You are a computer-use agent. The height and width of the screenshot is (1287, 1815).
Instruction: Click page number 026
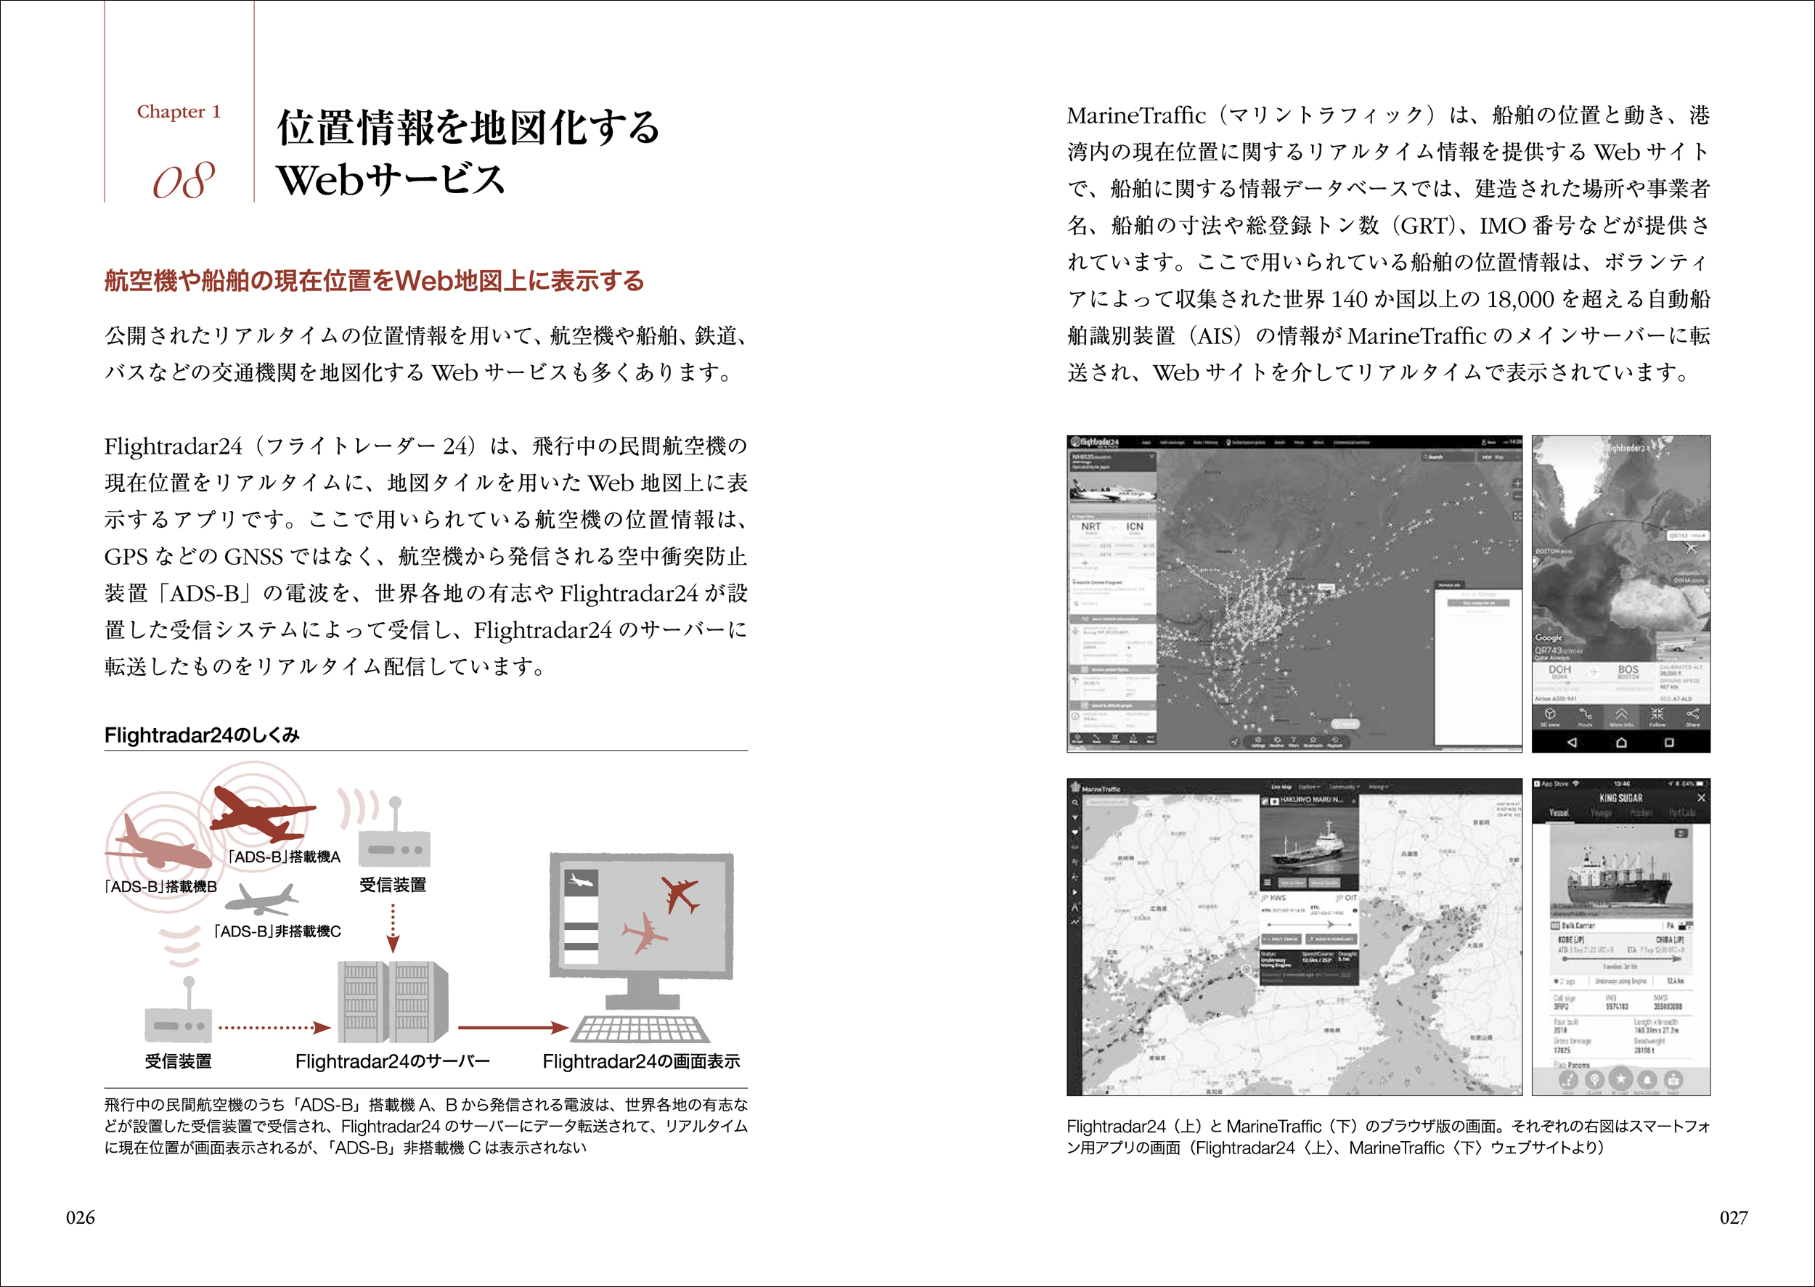pos(80,1217)
